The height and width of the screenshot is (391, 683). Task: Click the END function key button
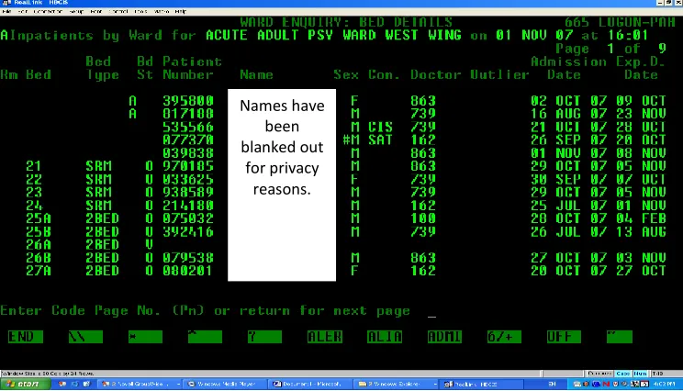(x=26, y=337)
